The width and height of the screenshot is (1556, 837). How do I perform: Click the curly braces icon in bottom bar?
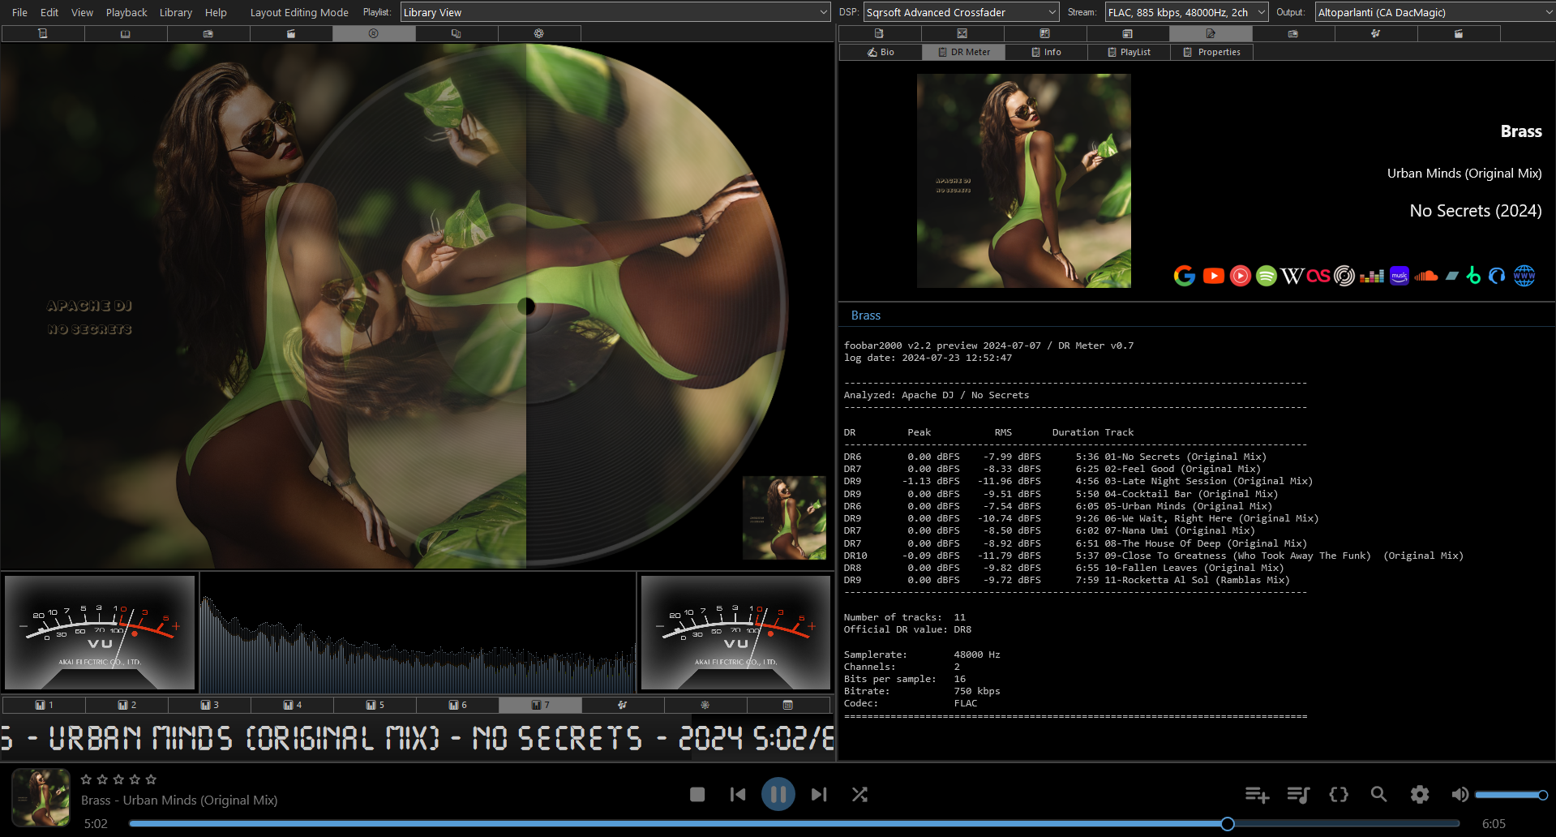[x=1339, y=795]
